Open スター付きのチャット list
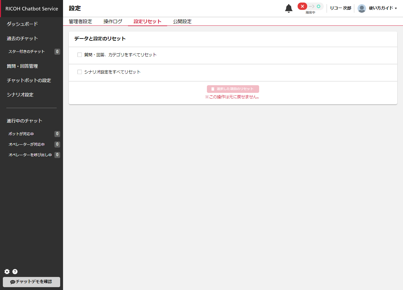403x290 pixels. [27, 52]
